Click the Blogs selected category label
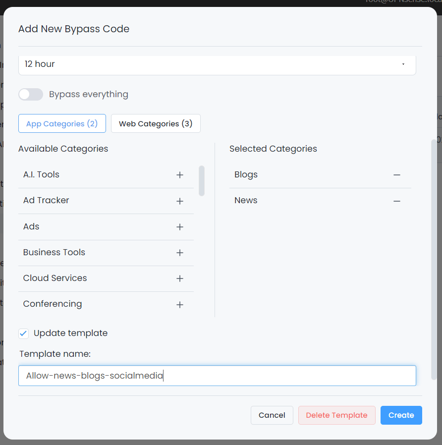Viewport: 442px width, 445px height. point(246,174)
